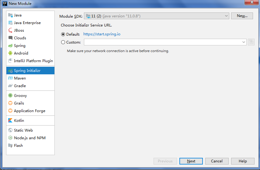
Task: Choose Kotlin module type
Action: coord(30,120)
